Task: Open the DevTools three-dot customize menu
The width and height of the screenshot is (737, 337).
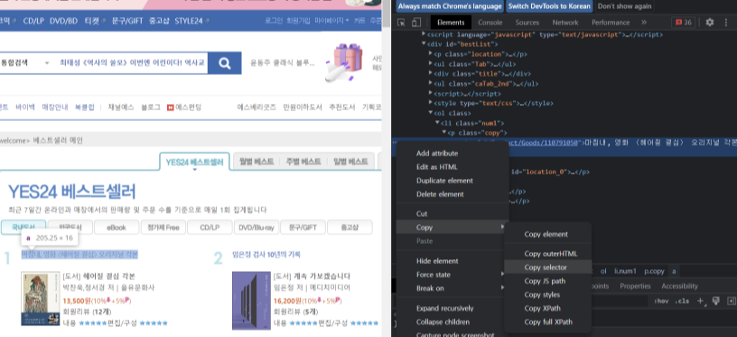Action: (726, 22)
